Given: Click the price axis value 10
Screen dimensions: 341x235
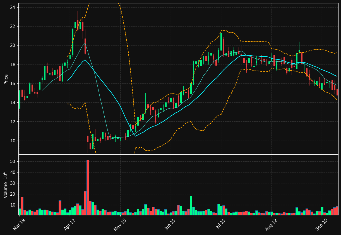Looking at the screenshot, I should tap(12, 141).
